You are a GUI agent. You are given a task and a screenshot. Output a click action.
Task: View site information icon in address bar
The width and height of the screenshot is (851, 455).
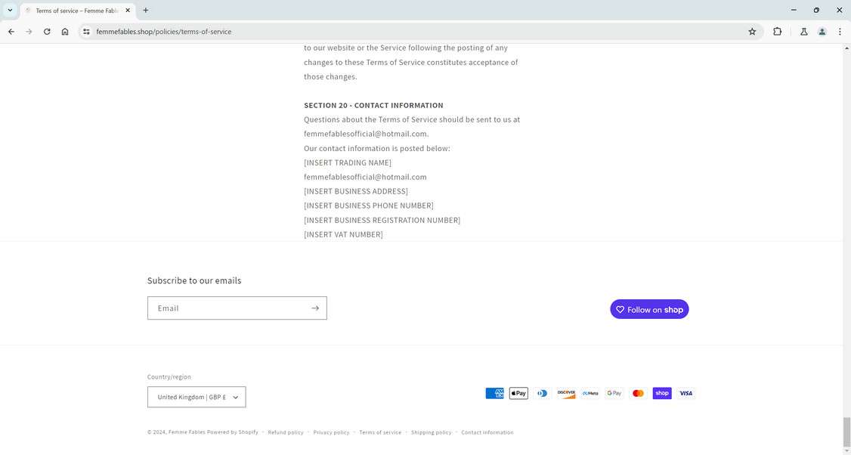point(86,32)
